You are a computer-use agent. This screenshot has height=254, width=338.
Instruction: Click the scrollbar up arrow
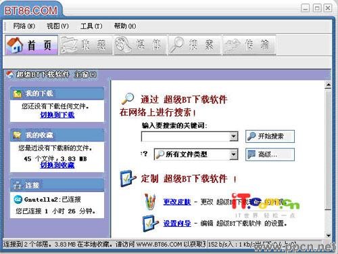tap(328, 85)
